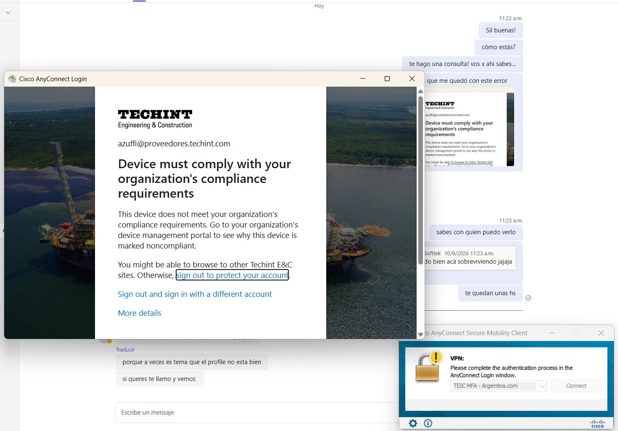Click 'sign out to protect your account' link
The width and height of the screenshot is (618, 431).
(x=232, y=275)
